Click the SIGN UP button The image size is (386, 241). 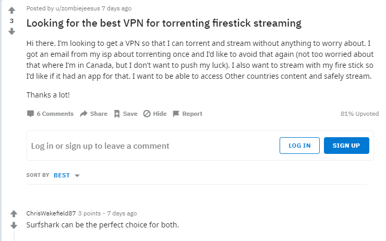[x=346, y=146]
